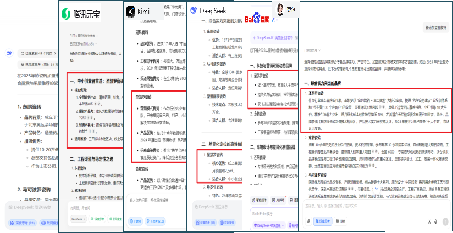Toggle R1·深度思考 in Tencent Yuanbao
This screenshot has width=453, height=233.
(x=97, y=219)
